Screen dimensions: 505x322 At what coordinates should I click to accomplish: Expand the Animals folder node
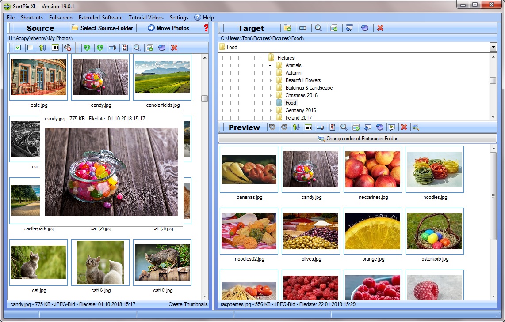[269, 65]
